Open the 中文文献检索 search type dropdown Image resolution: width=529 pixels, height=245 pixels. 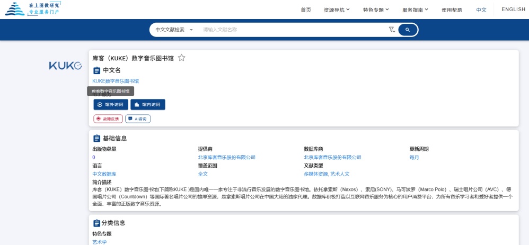[174, 30]
